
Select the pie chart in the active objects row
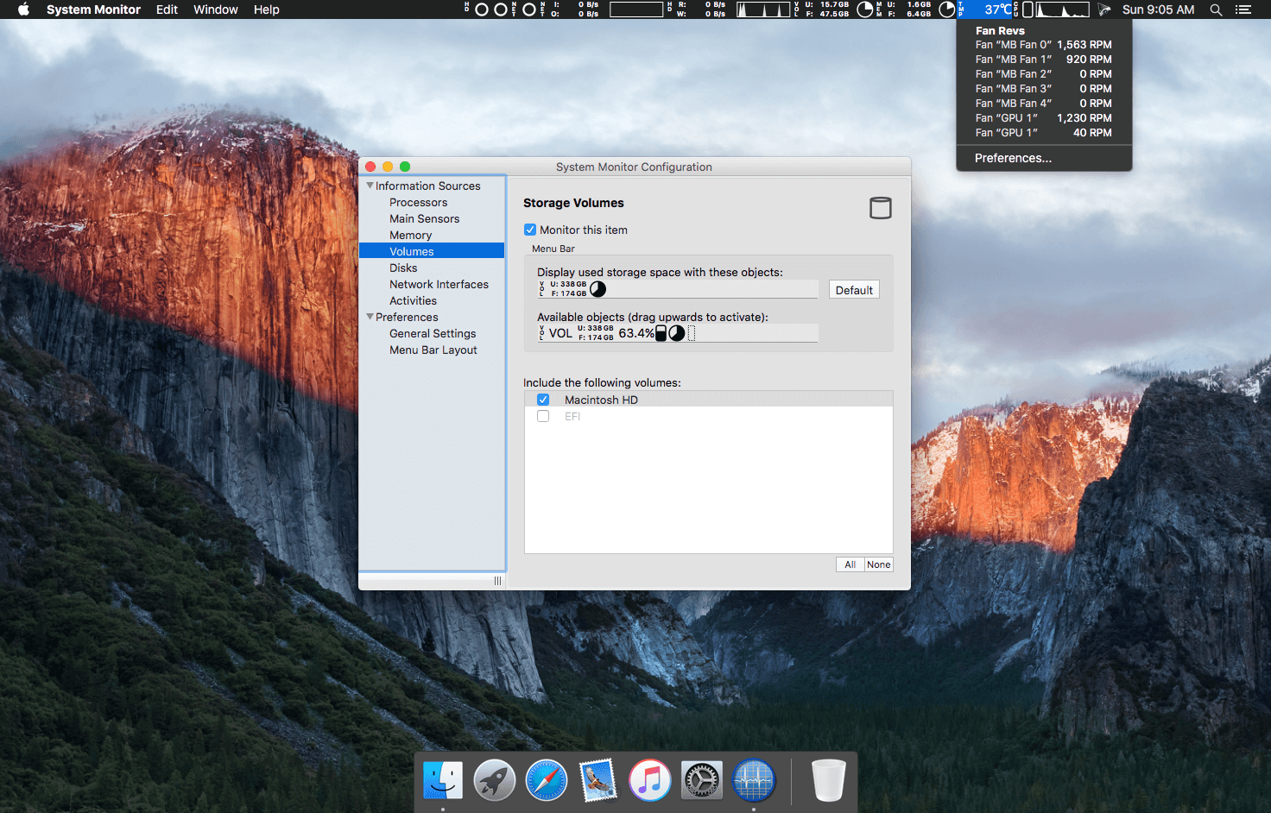(598, 289)
